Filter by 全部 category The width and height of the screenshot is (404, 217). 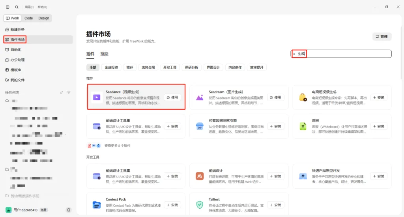tap(93, 67)
